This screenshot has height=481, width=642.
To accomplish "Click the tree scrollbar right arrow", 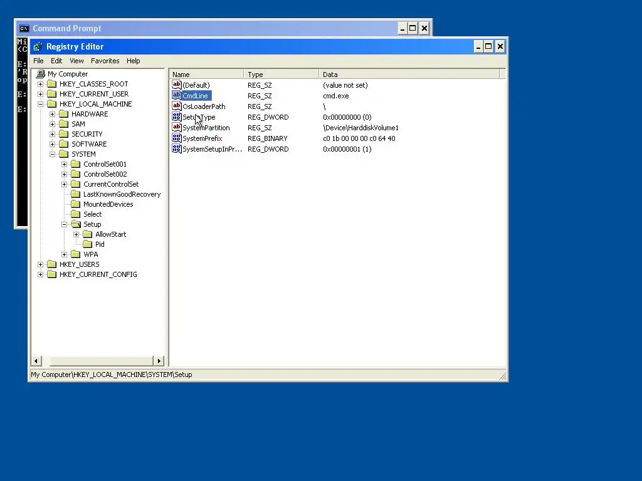I will pyautogui.click(x=159, y=361).
